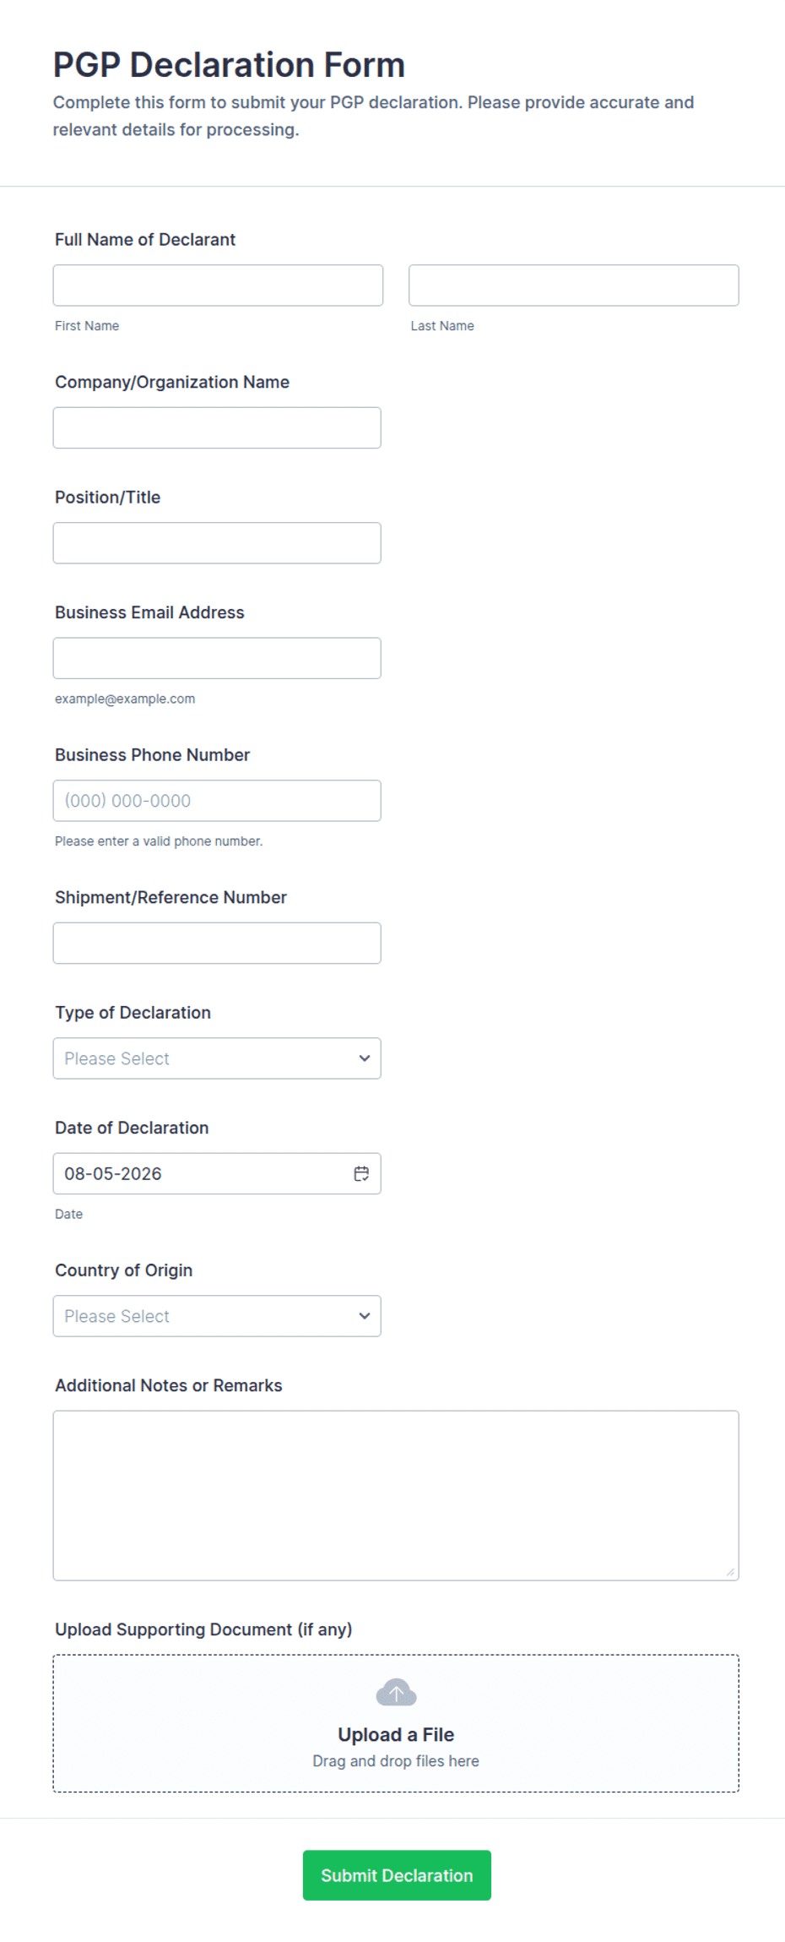Submit Declaration using the green button
The image size is (785, 1942).
pyautogui.click(x=397, y=1875)
